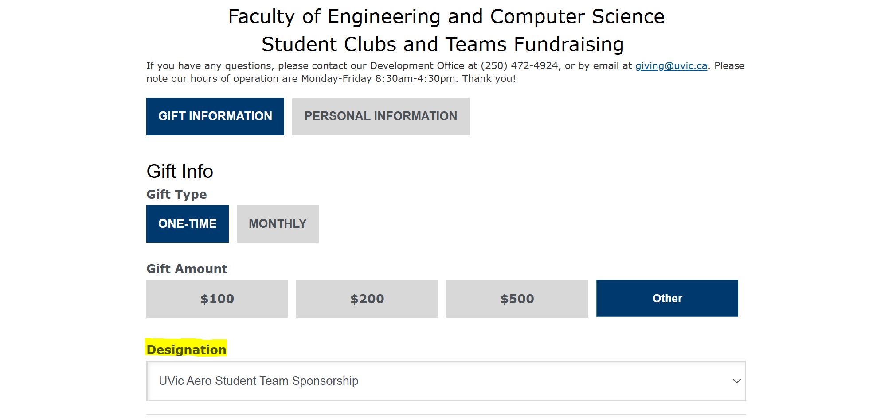Screen dimensions: 896x419
Task: Click the highlighted Designation label
Action: (x=186, y=350)
